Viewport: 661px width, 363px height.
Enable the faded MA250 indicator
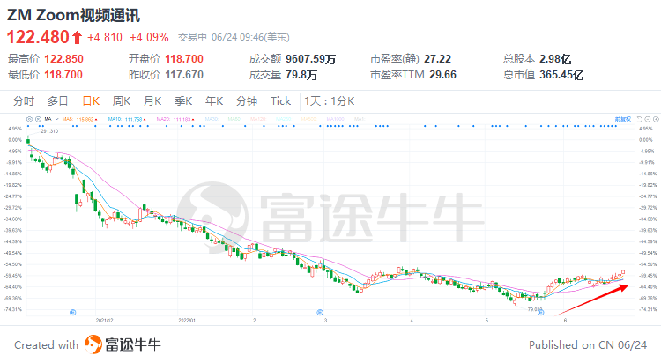(x=284, y=119)
